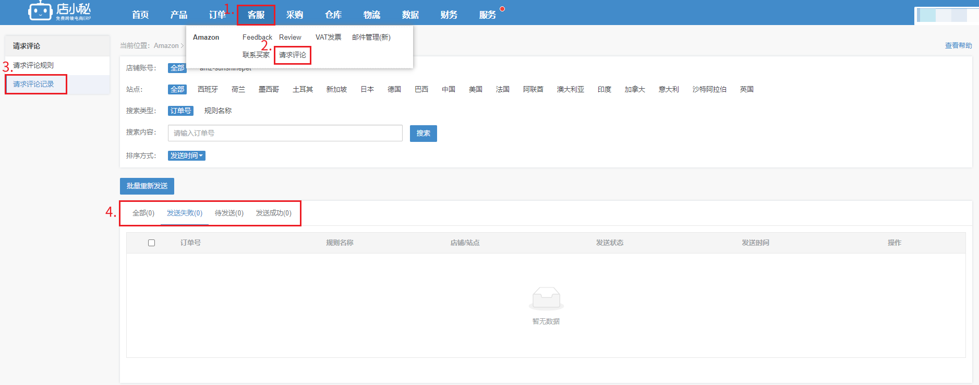Filter by 法国 site
979x385 pixels.
503,89
